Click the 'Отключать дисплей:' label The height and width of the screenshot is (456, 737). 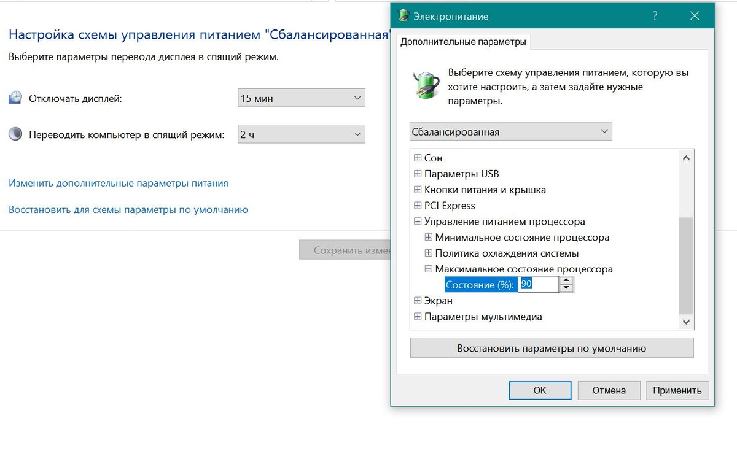[x=76, y=98]
